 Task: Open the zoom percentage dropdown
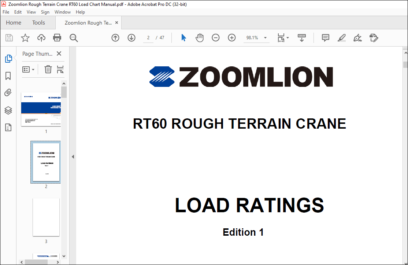pyautogui.click(x=265, y=37)
